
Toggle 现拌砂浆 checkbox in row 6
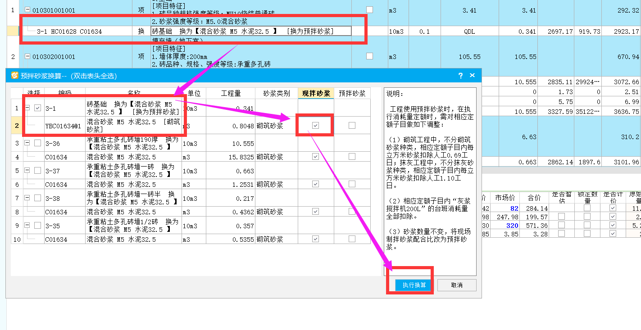[315, 184]
